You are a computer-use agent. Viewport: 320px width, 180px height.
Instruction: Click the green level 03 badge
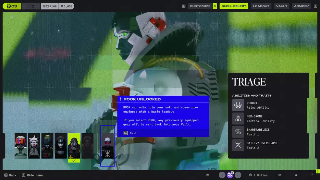12,6
